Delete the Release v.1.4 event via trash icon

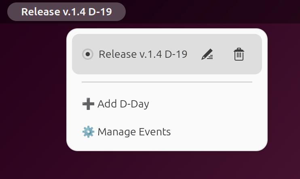tap(239, 54)
